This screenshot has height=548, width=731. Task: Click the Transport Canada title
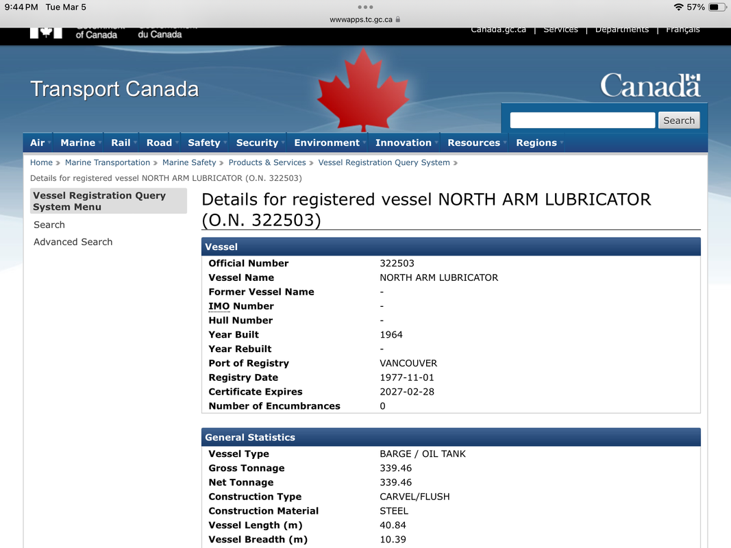[114, 90]
